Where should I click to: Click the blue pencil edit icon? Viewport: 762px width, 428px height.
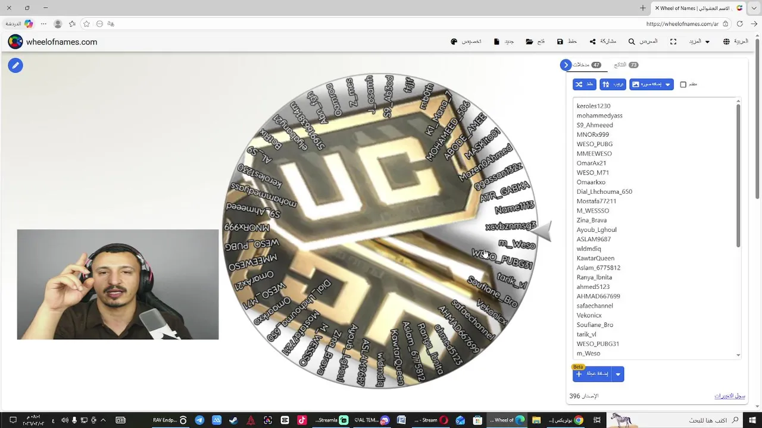point(15,65)
